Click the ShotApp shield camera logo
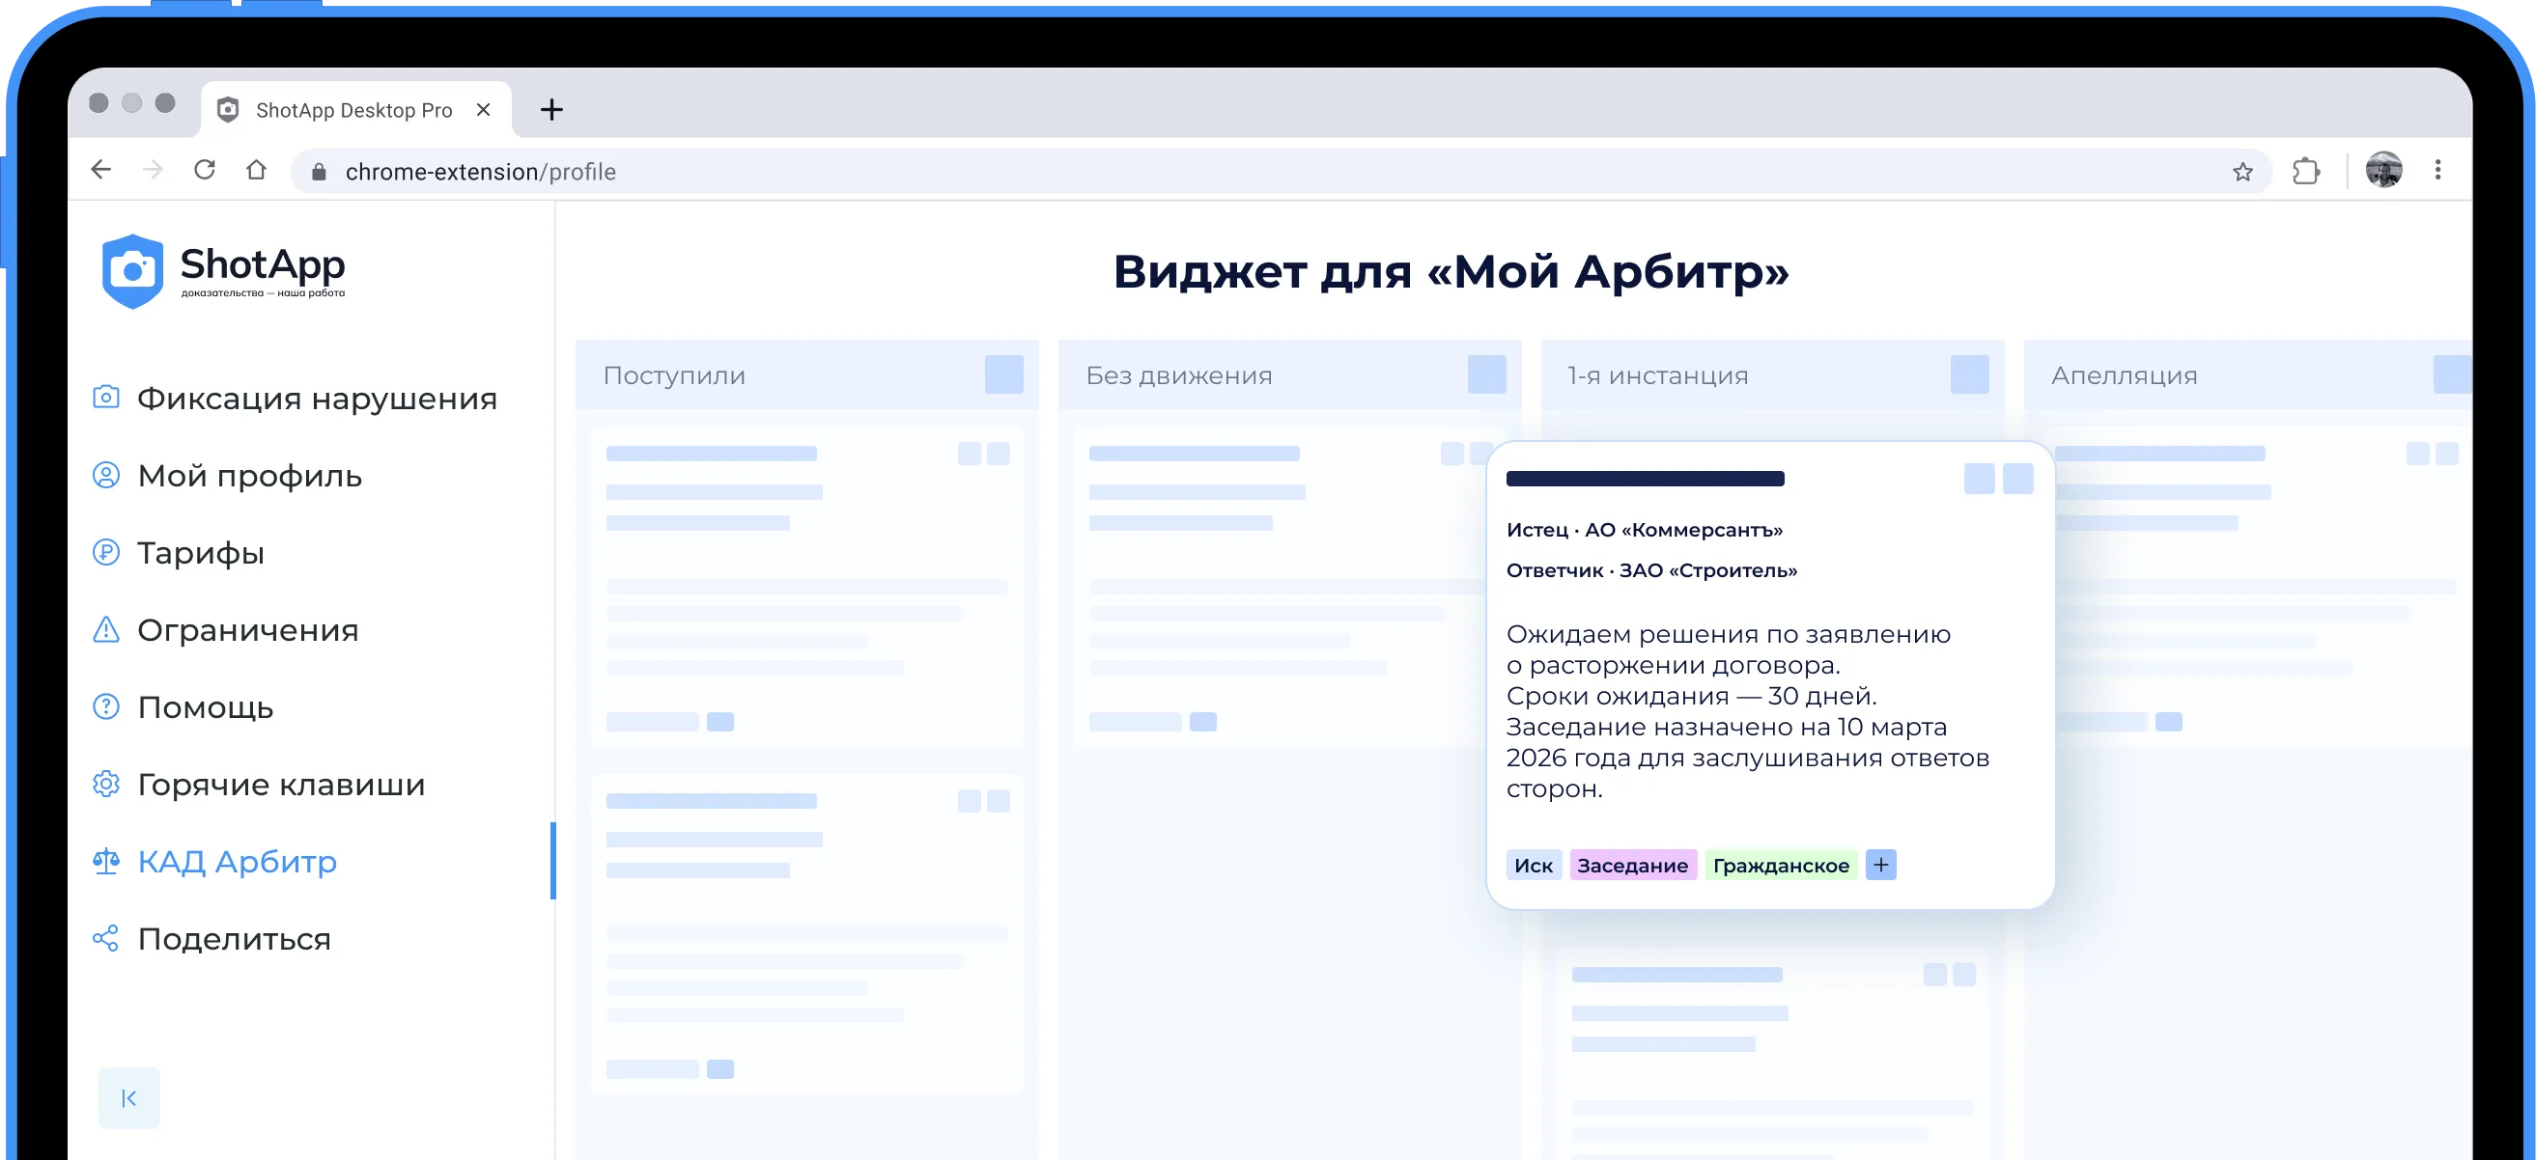The height and width of the screenshot is (1160, 2536). (x=132, y=270)
